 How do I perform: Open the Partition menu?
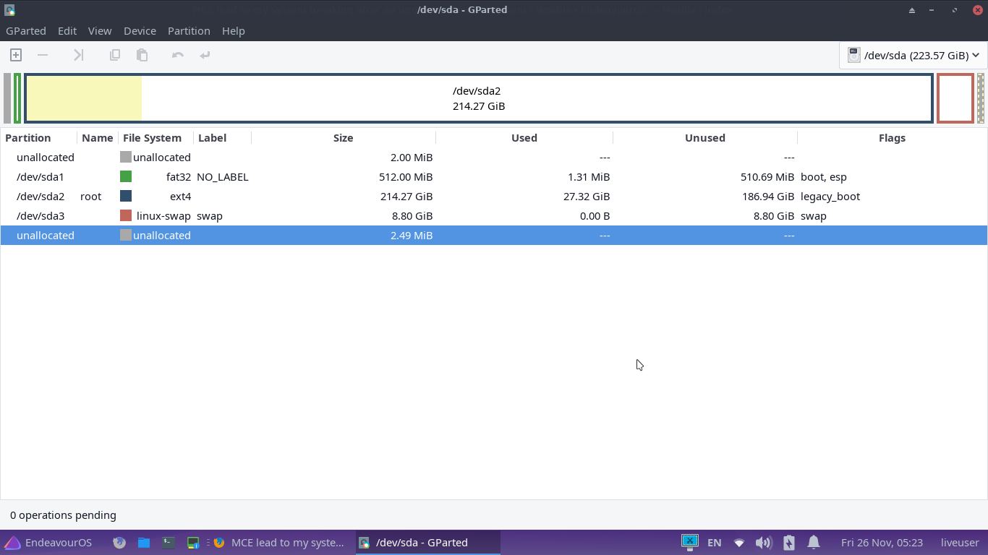(x=189, y=31)
